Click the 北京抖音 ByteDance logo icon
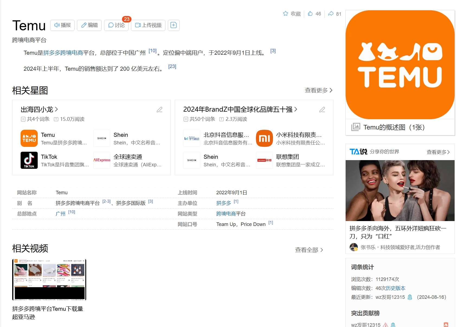Screen dimensions: 463x327 tap(192, 138)
